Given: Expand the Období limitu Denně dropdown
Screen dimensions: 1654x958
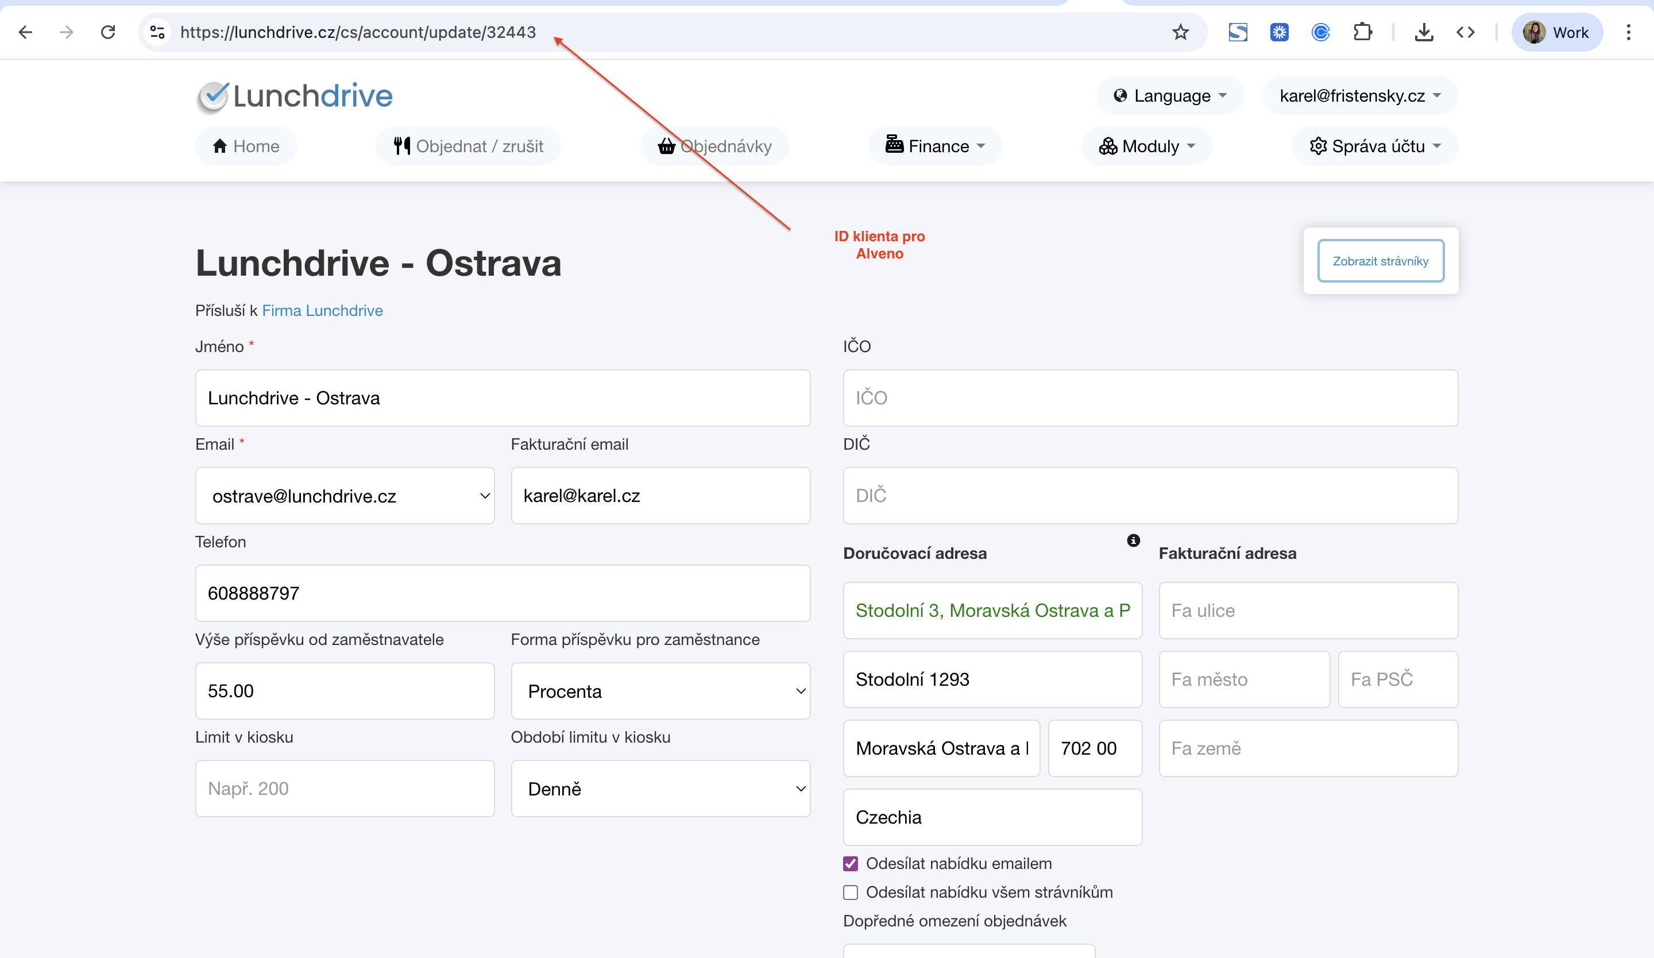Looking at the screenshot, I should (660, 789).
